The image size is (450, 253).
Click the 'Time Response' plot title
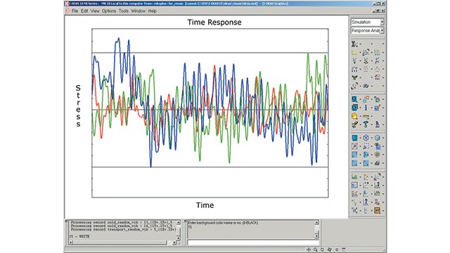click(214, 22)
